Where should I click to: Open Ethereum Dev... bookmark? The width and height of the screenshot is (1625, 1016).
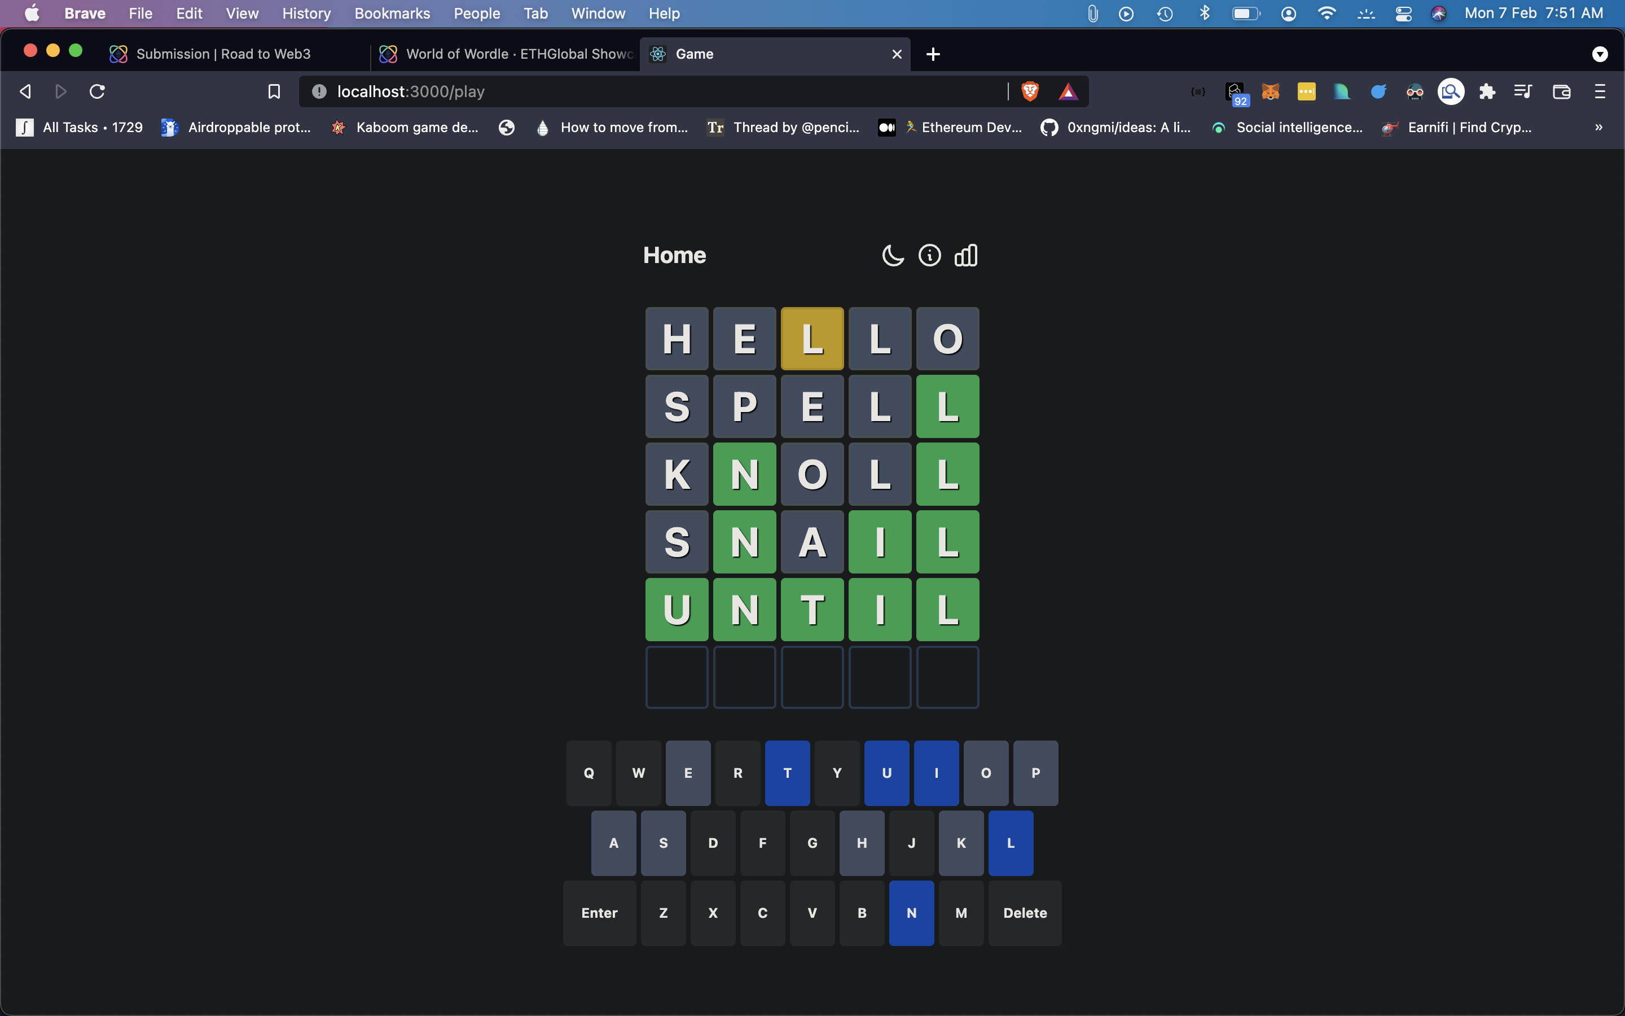950,127
